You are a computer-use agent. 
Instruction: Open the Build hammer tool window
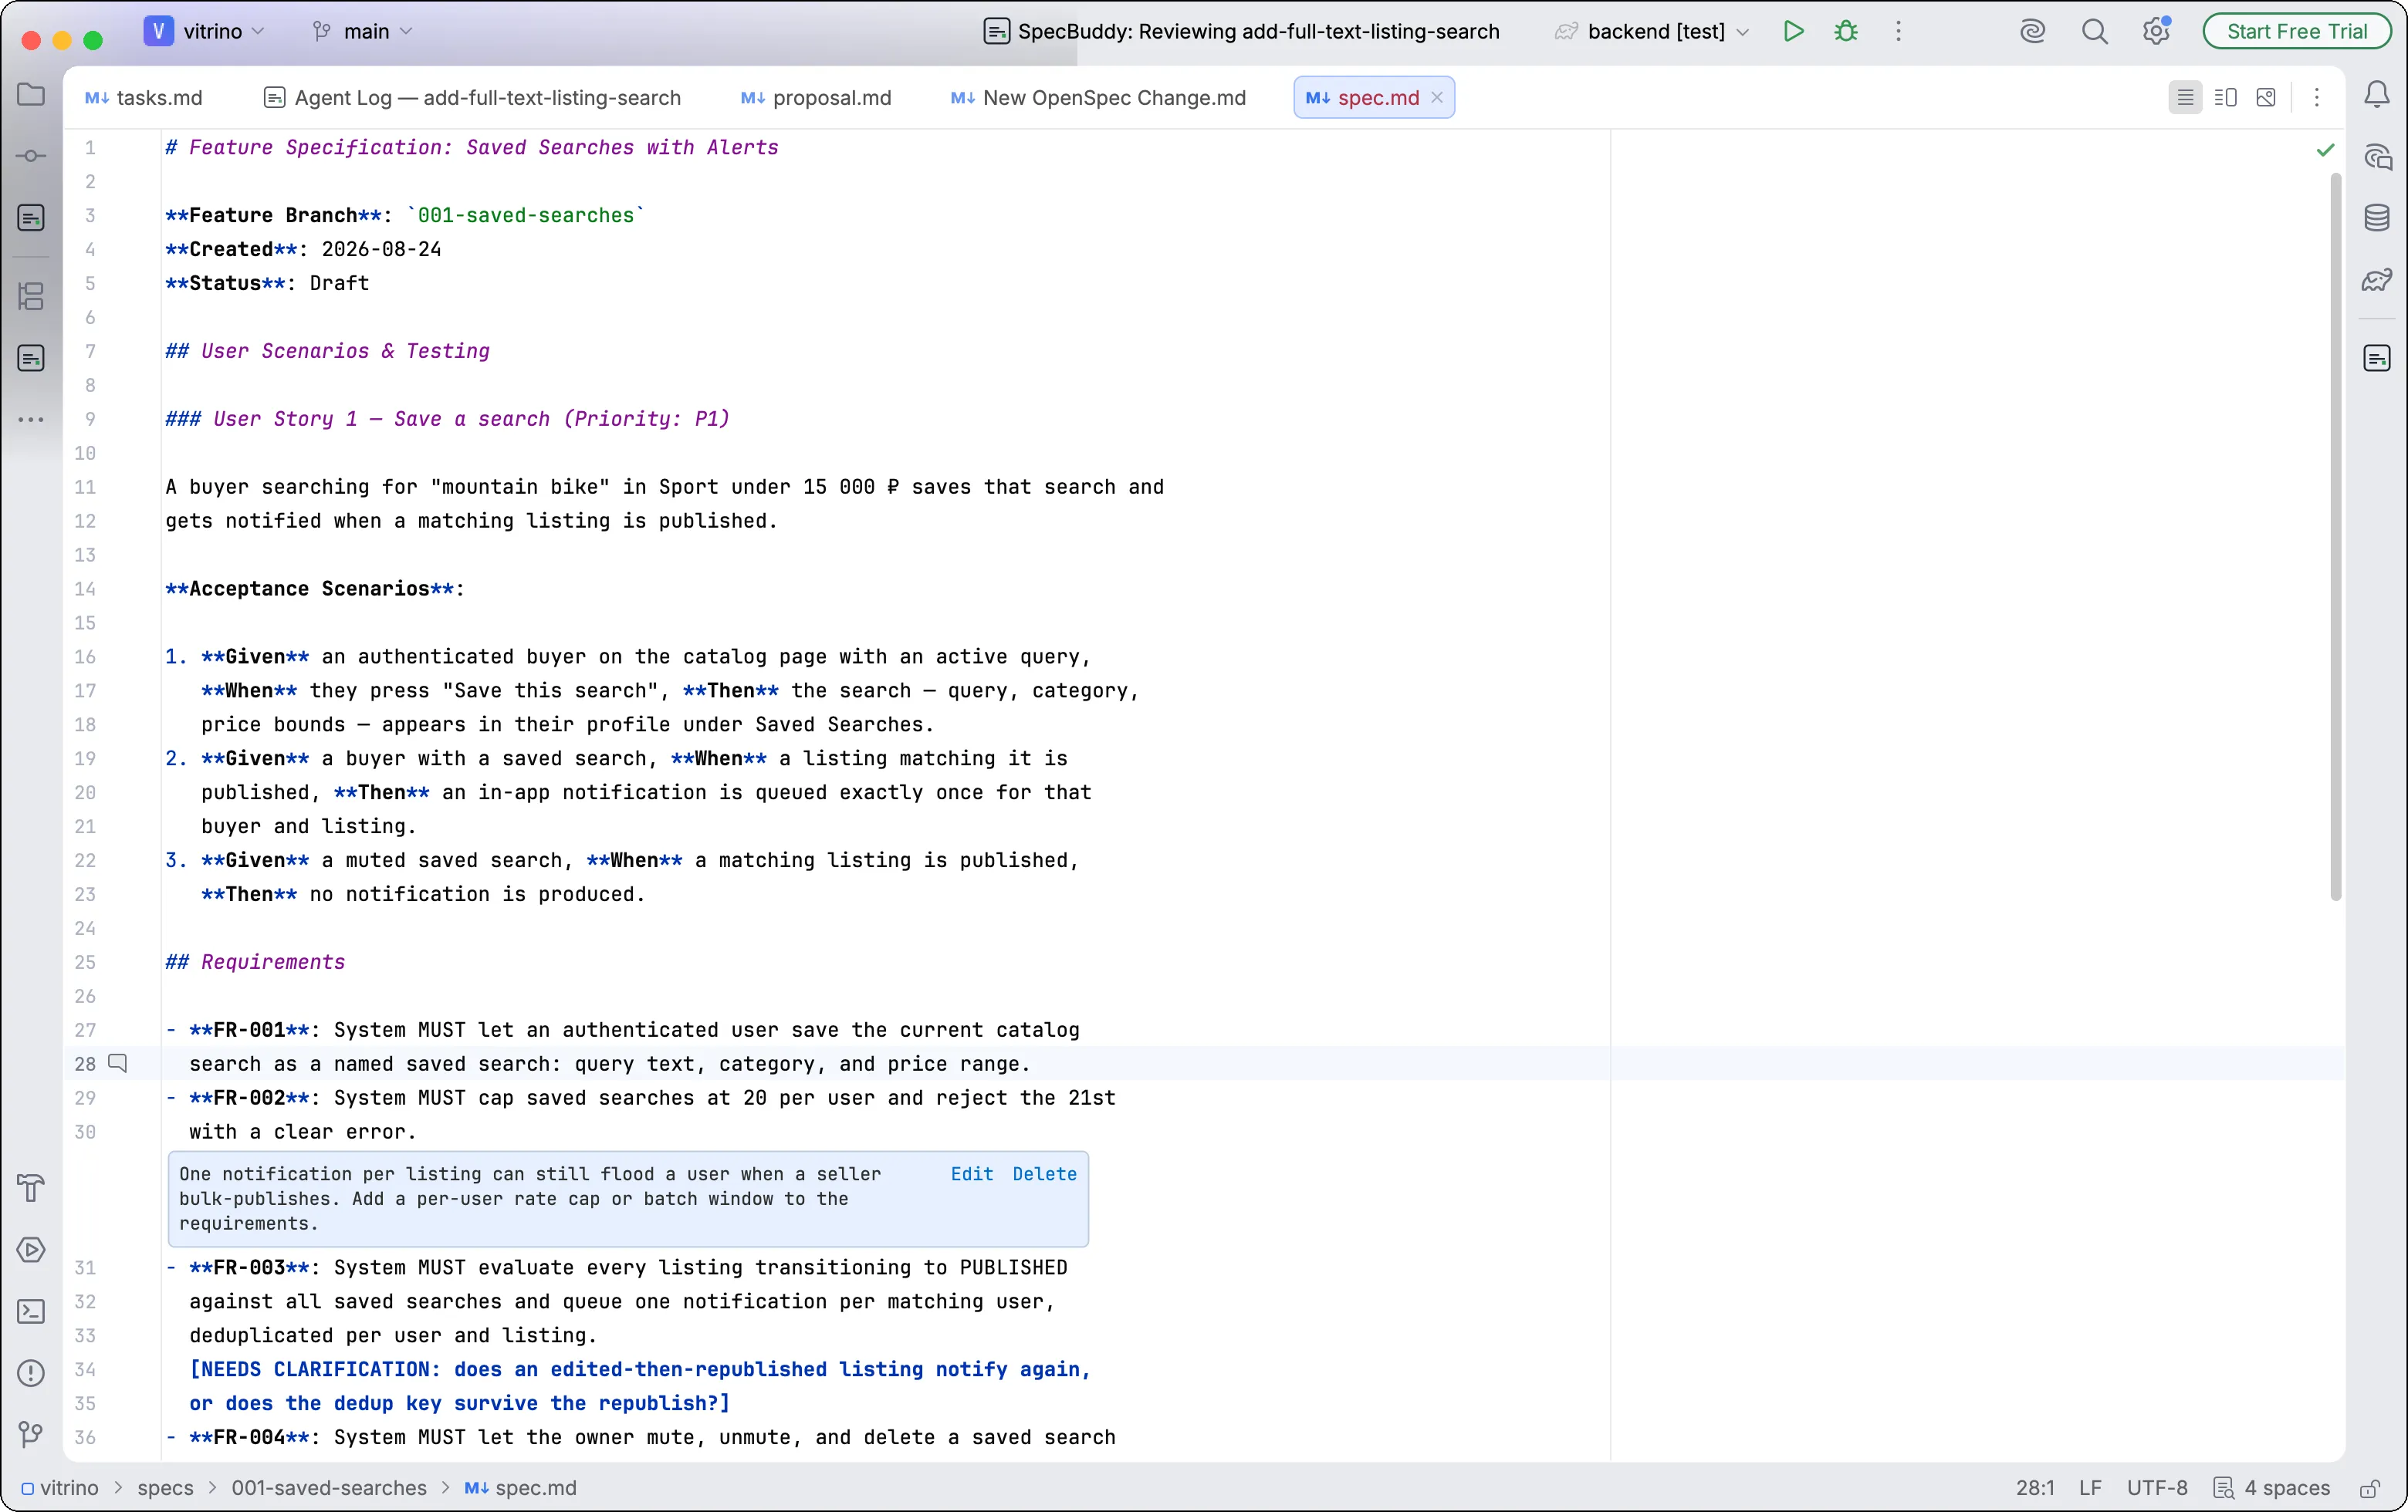[31, 1188]
